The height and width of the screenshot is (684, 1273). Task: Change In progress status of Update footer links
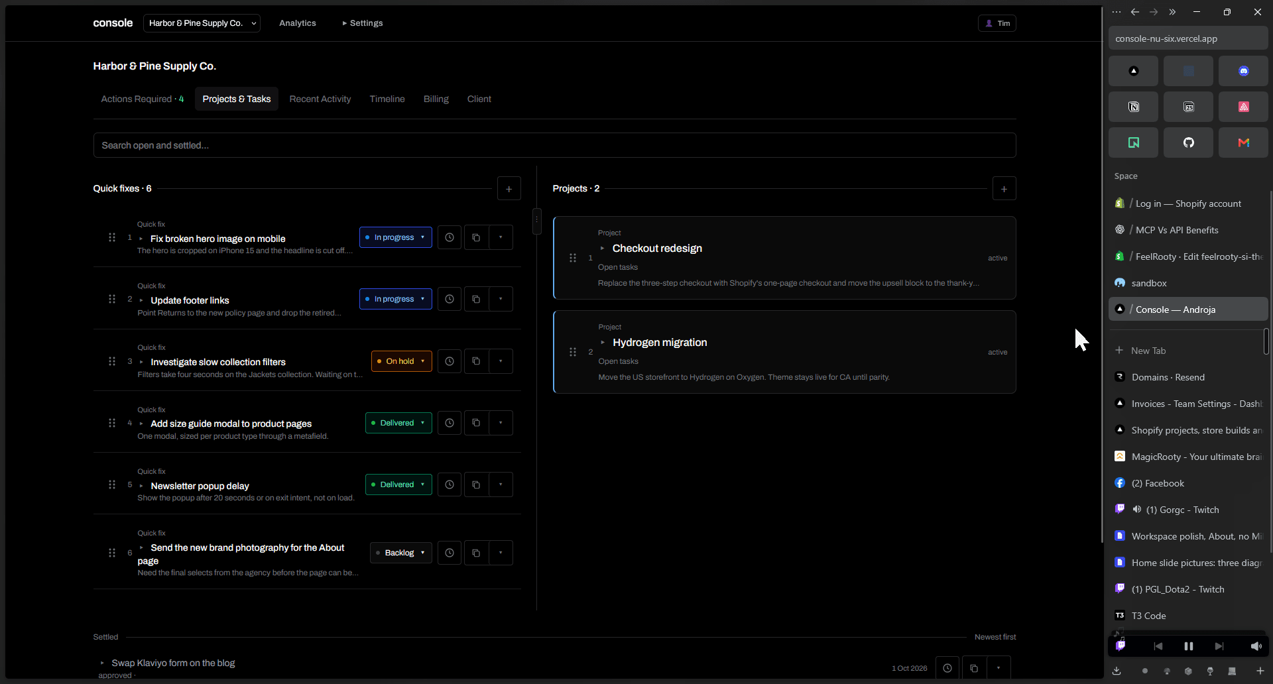coord(396,299)
